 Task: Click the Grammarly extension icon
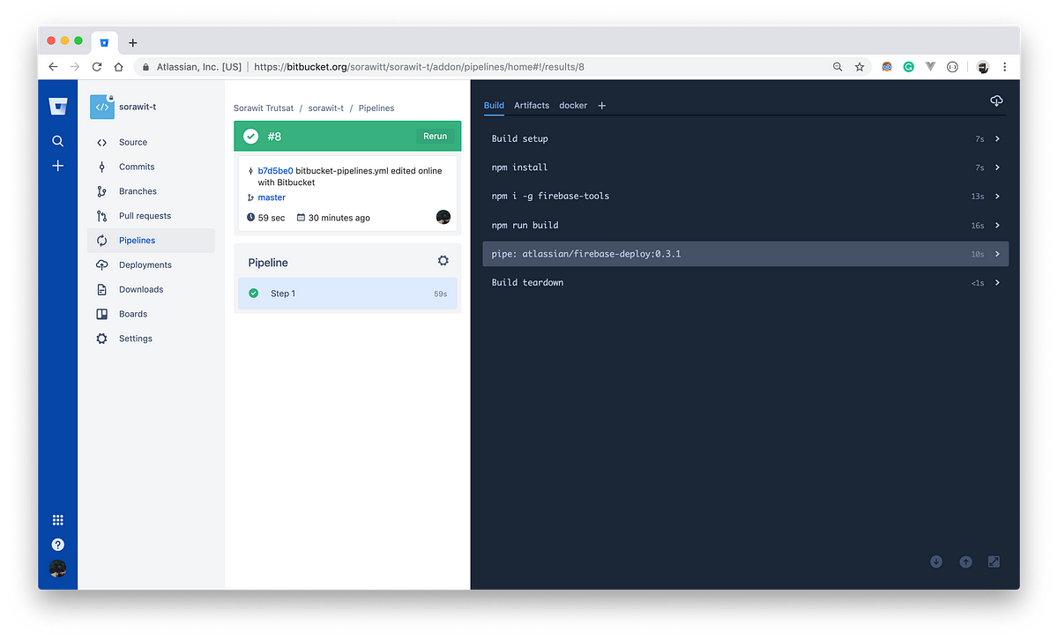(908, 67)
